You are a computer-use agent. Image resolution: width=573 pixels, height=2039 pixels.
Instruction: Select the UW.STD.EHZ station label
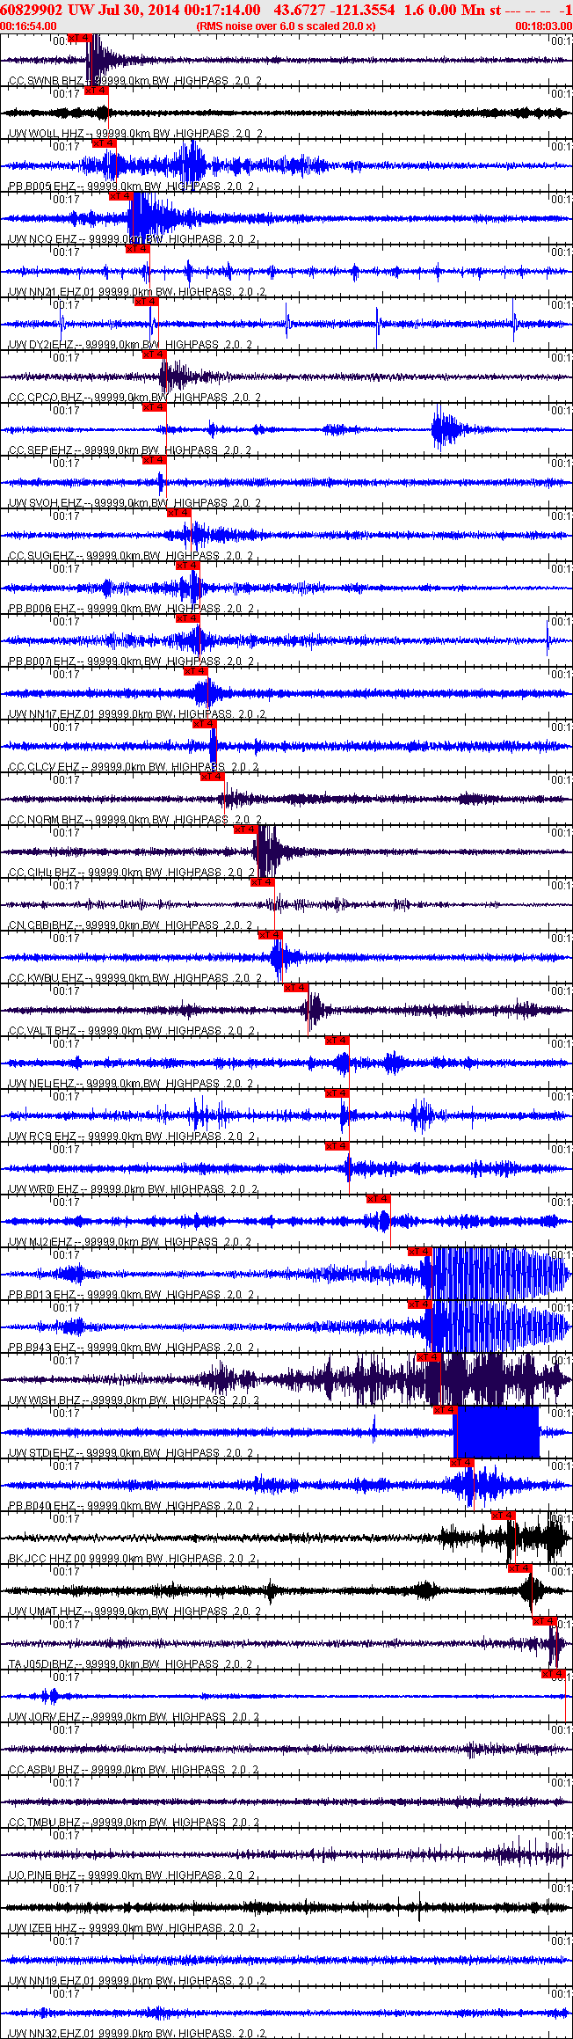click(x=40, y=1453)
